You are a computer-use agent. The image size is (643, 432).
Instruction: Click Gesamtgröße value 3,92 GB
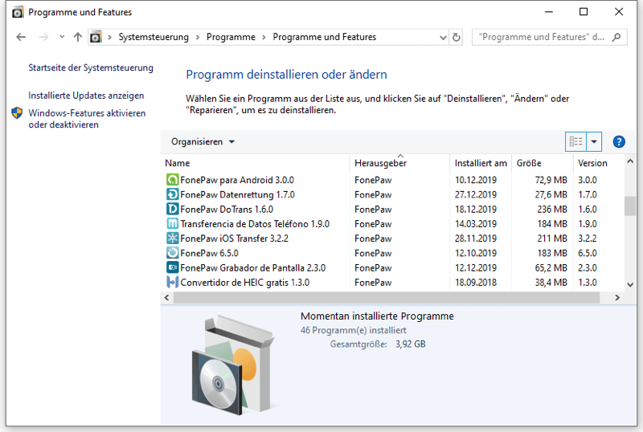click(x=411, y=344)
